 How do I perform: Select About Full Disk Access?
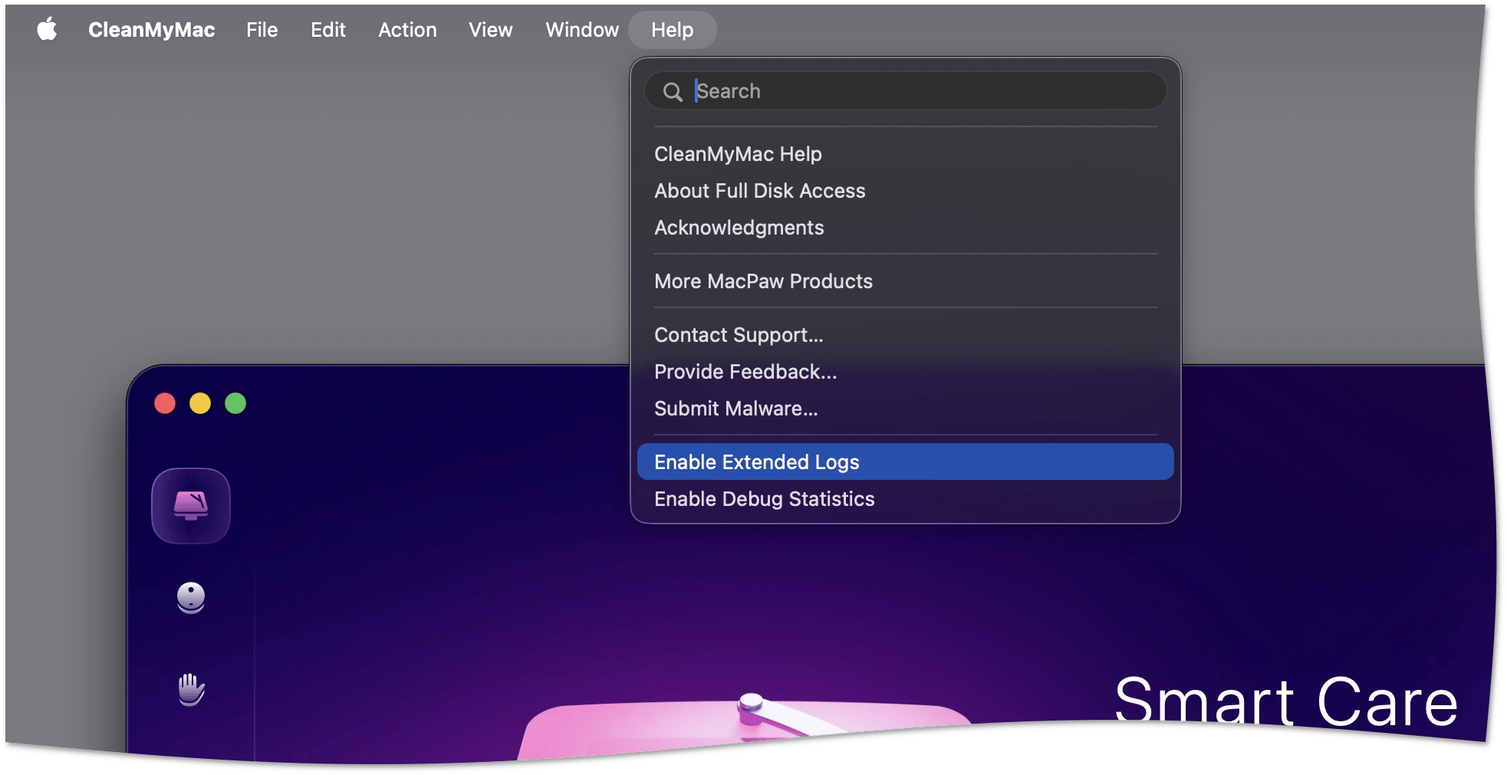(x=906, y=191)
